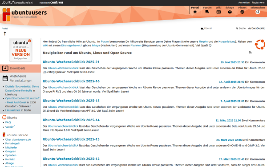Open the Wiki book icon

218,12
